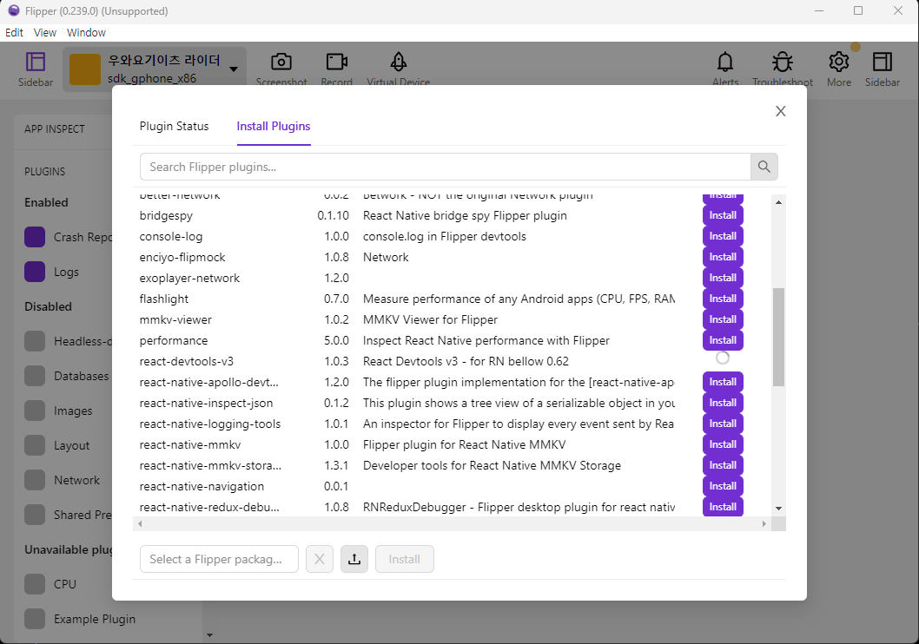The image size is (919, 644).
Task: Select the Logs plugin icon
Action: point(35,272)
